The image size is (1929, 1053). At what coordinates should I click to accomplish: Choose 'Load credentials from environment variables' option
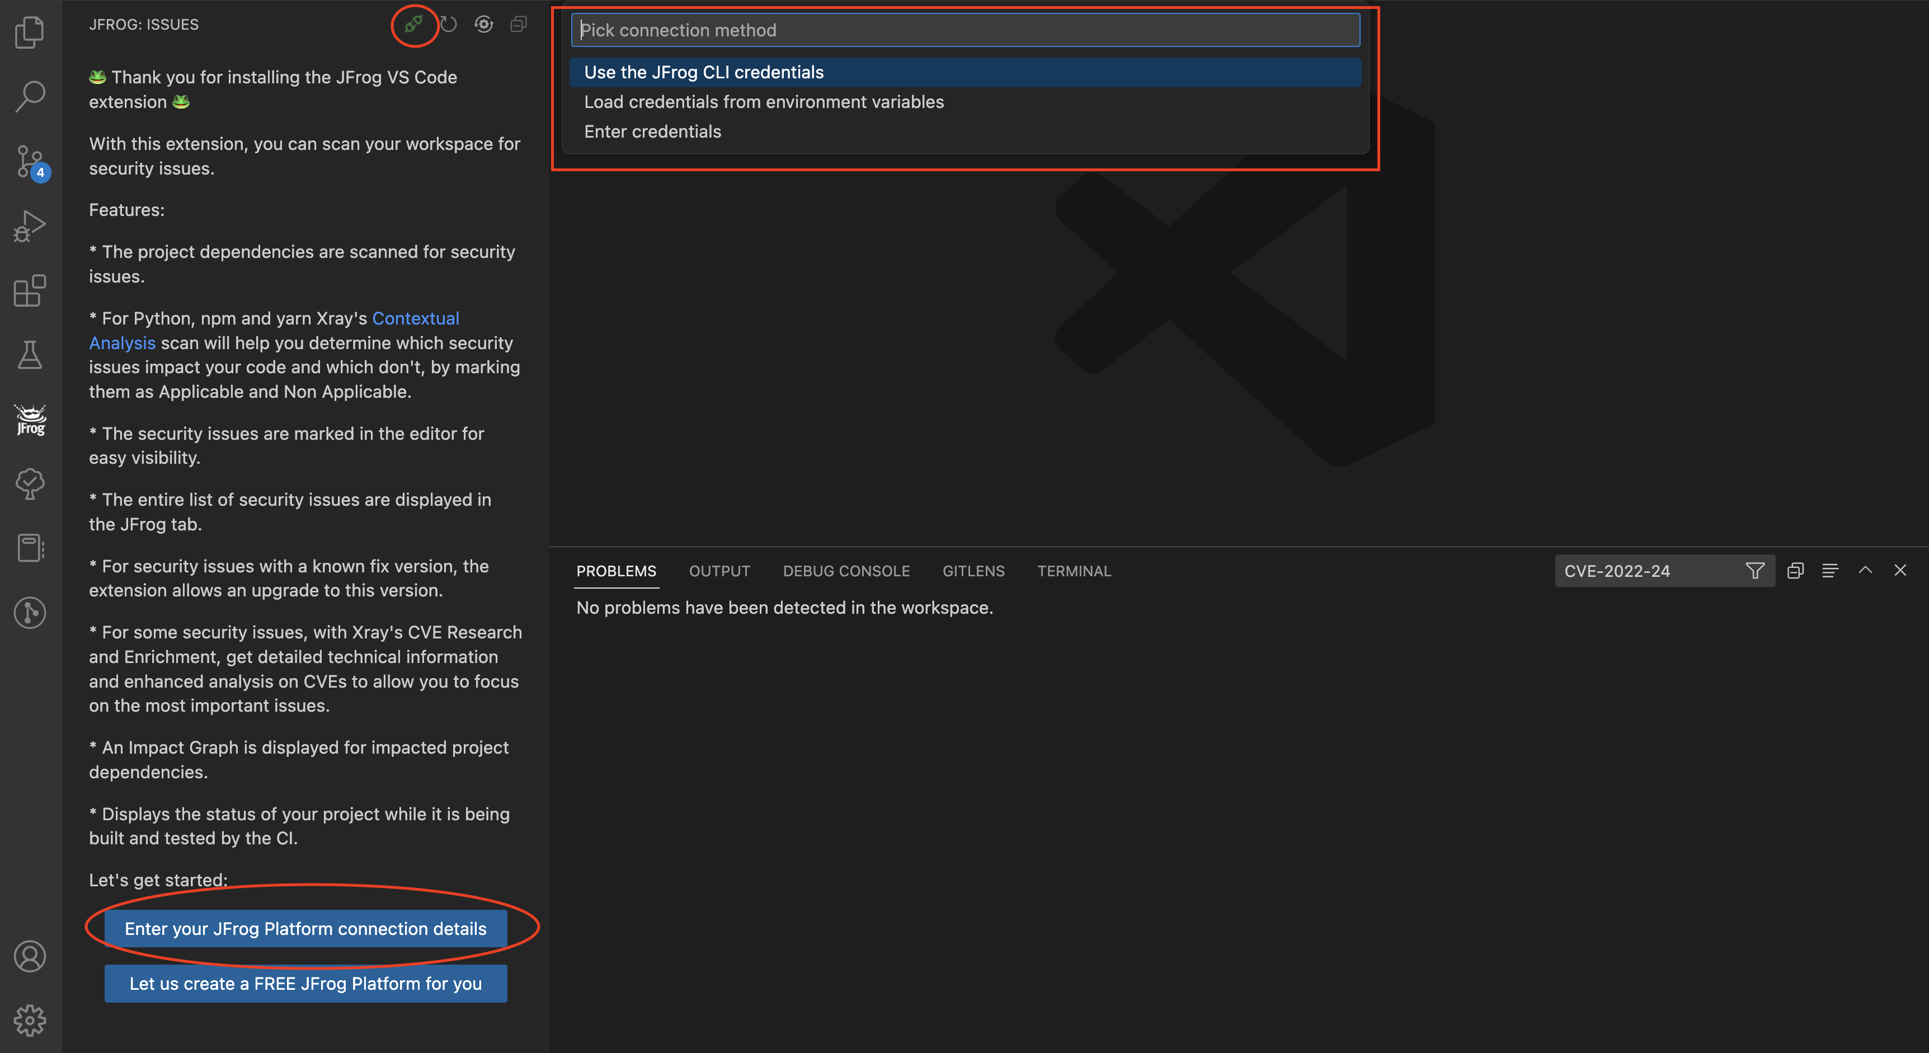[763, 102]
